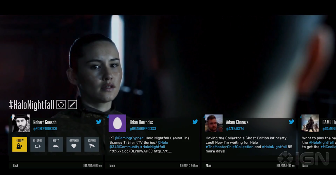The image size is (336, 175).
Task: Click the Twitter bird icon on Adam Chareza's card
Action: tap(292, 122)
